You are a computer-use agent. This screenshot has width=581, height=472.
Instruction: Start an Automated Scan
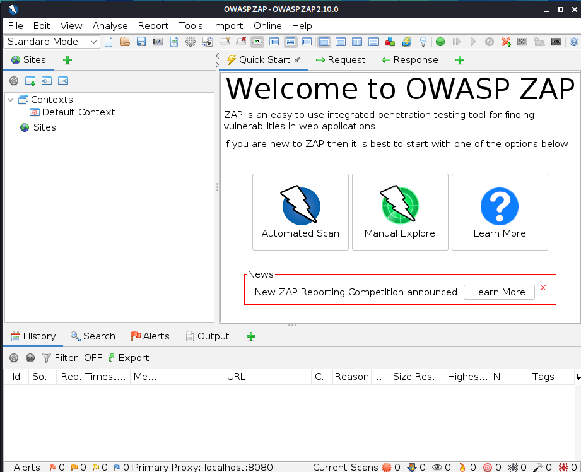tap(300, 212)
